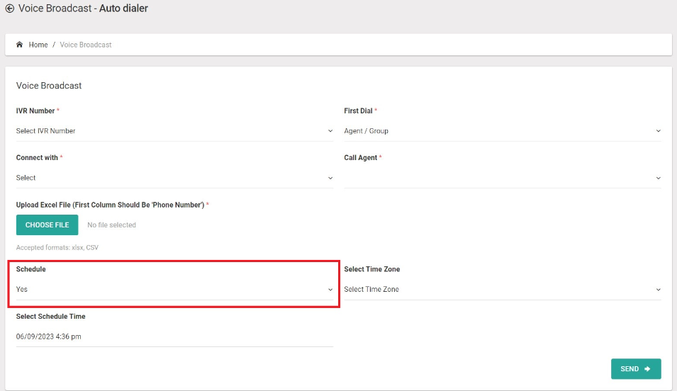Click the 'Accepted formats: xlsx, CSV' text
This screenshot has width=677, height=391.
(57, 247)
